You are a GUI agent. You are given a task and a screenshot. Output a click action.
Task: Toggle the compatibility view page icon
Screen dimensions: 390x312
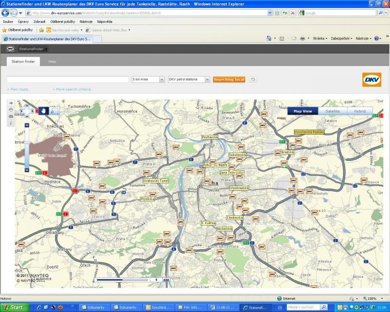click(x=277, y=13)
